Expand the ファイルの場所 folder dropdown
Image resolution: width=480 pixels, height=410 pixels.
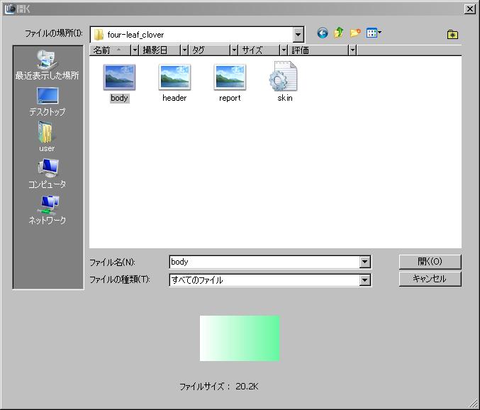298,34
